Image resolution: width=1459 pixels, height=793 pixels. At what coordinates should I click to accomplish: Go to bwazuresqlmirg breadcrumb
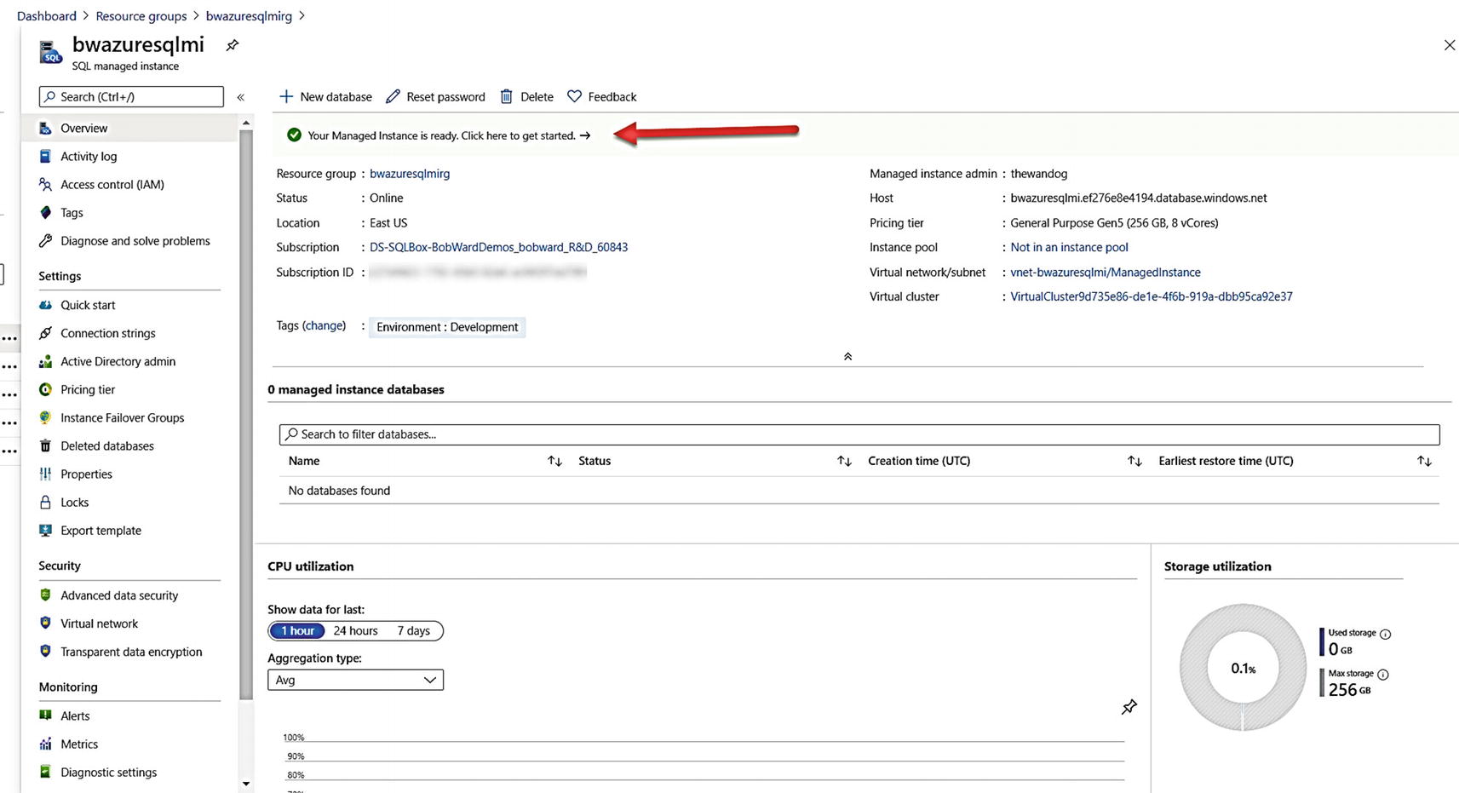click(x=249, y=16)
